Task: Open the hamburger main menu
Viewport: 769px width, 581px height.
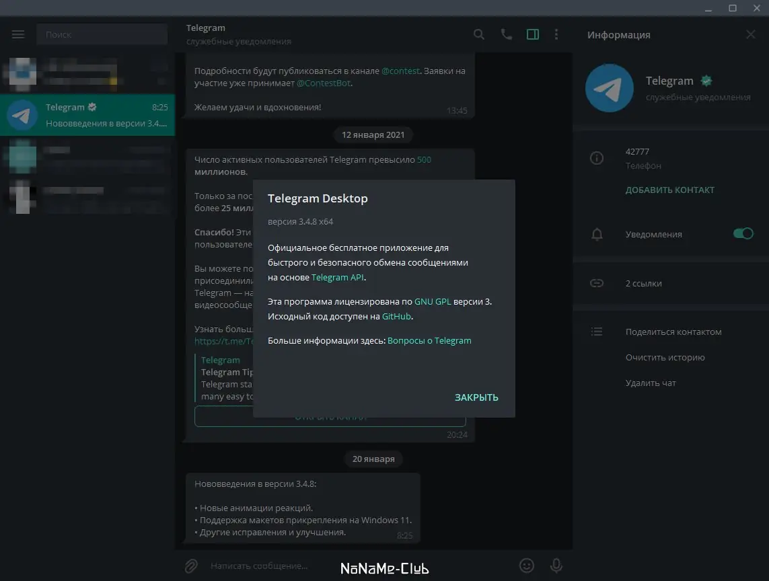Action: point(18,34)
